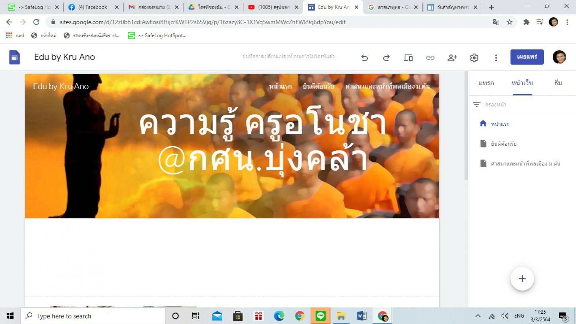
Task: Open the Google account avatar in Sites
Action: point(559,57)
